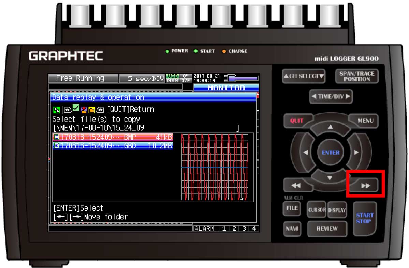Click the fast-forward double-arrow key
Viewport: 409px width, 268px height.
[365, 185]
